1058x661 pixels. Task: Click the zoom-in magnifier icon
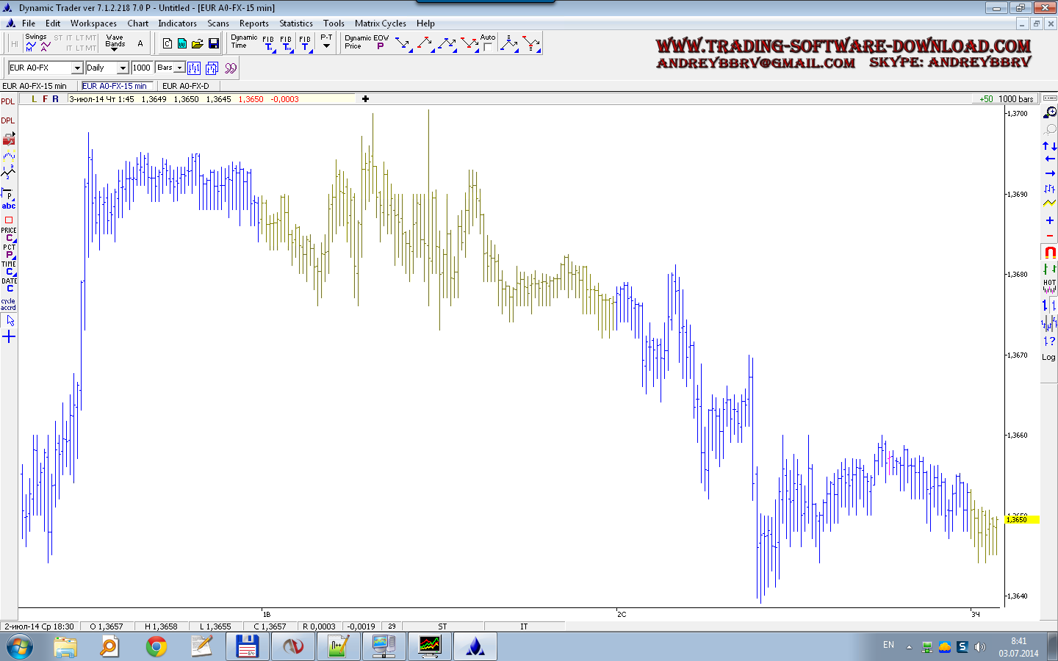(1050, 112)
